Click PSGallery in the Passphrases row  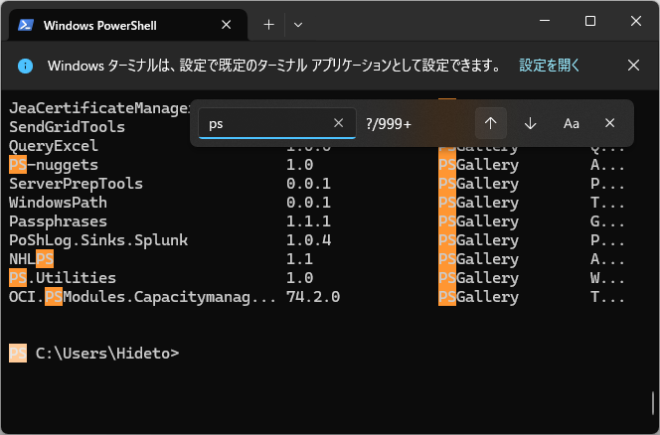pyautogui.click(x=478, y=221)
